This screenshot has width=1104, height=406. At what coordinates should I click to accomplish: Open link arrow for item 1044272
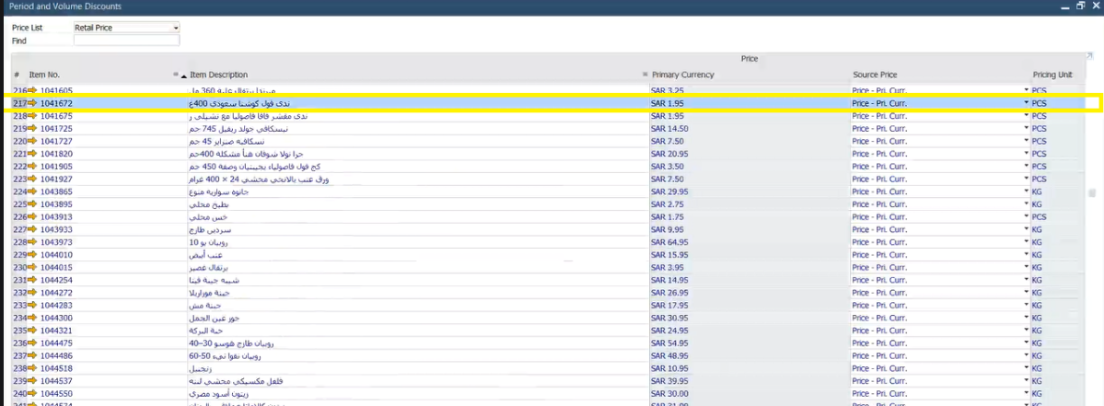31,294
